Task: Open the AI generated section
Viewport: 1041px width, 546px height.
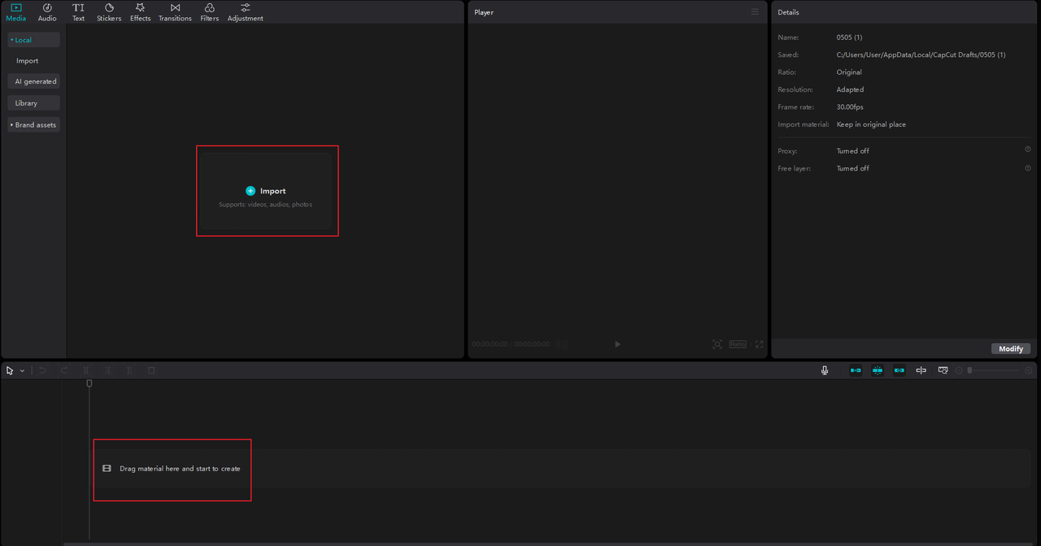Action: pos(33,81)
